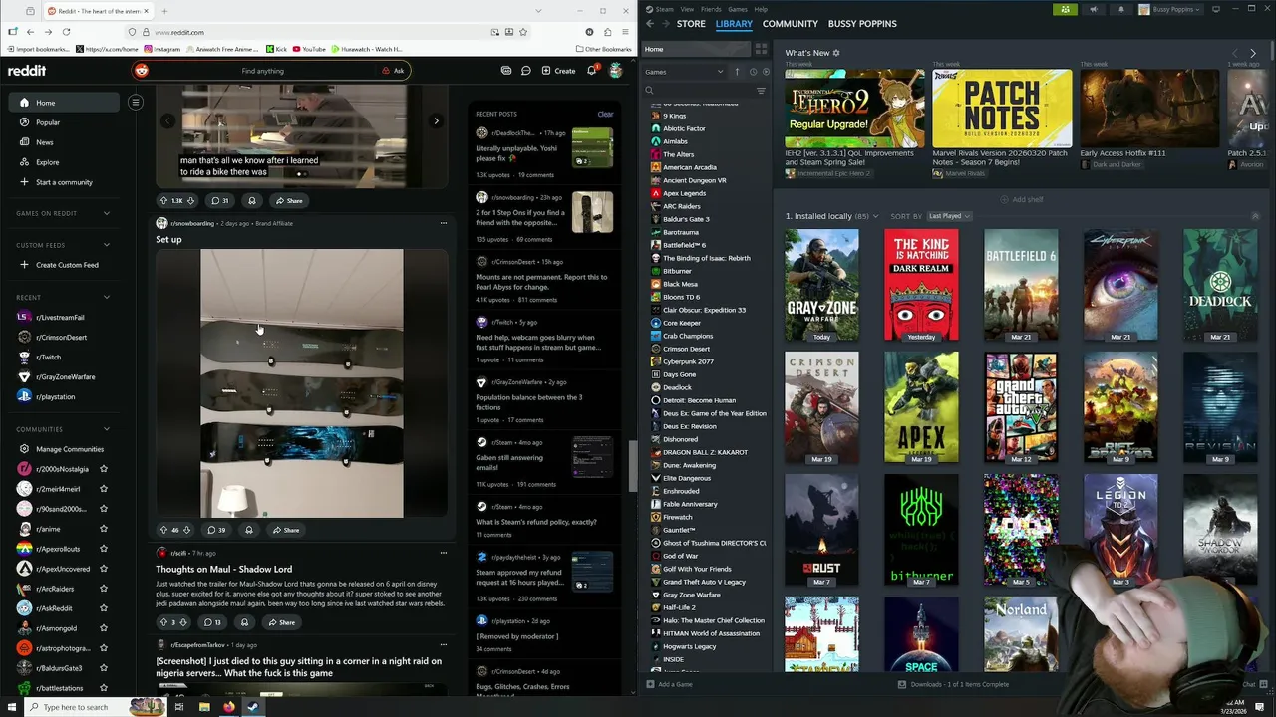Screen dimensions: 1276x717
Task: Open Steam from Windows taskbar
Action: click(253, 707)
